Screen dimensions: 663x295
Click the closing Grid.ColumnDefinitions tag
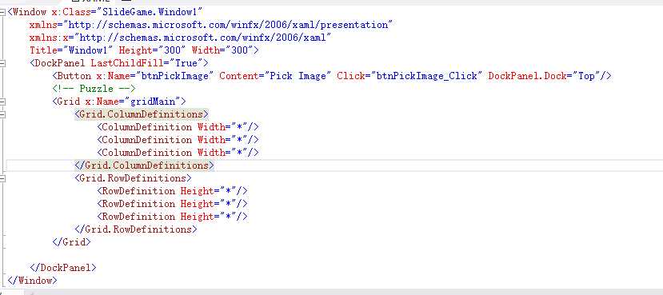(144, 165)
